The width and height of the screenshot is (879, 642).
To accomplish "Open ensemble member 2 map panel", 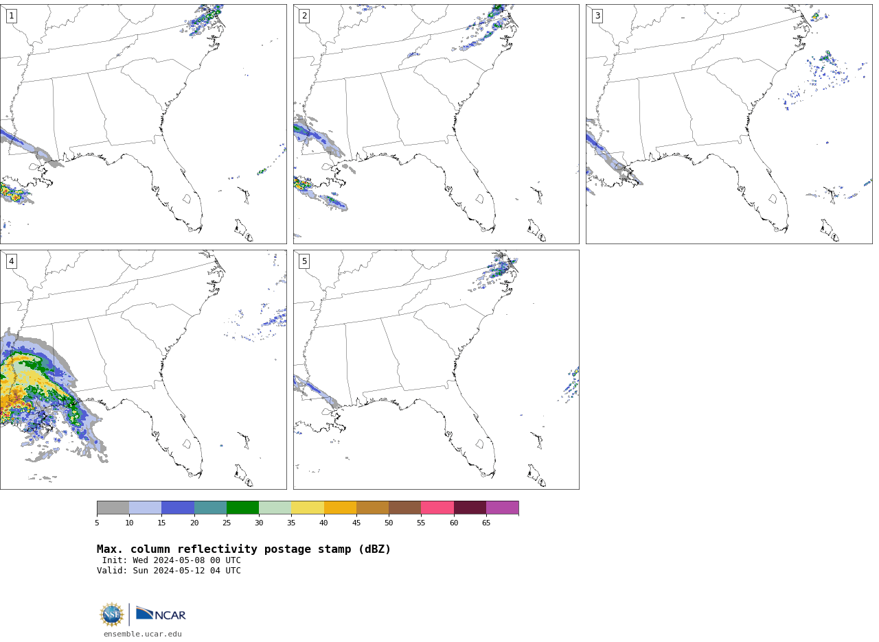I will [x=436, y=124].
